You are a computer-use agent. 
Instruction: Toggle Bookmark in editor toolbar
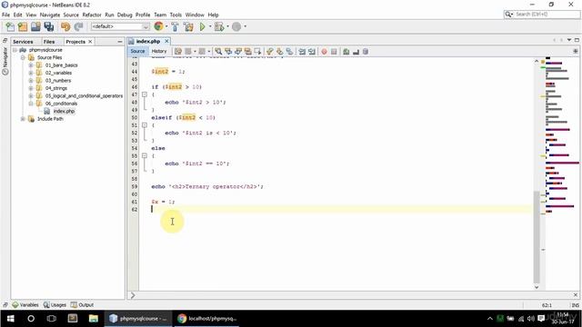pos(289,52)
